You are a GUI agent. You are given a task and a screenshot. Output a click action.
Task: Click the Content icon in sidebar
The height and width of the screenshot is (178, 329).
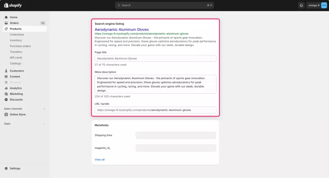6,76
